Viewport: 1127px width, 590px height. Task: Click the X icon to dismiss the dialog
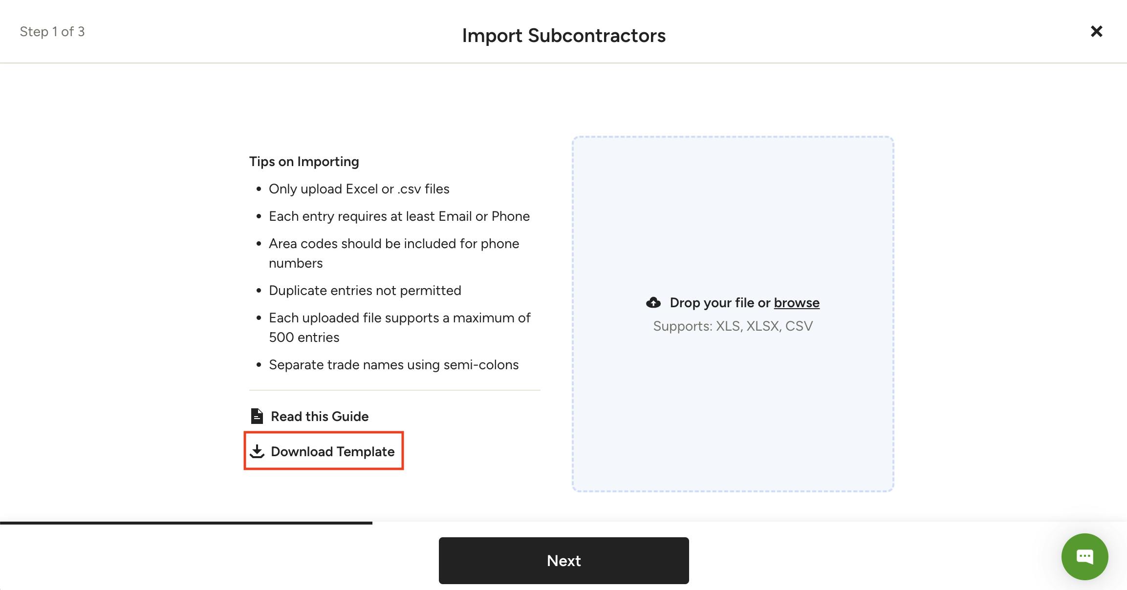tap(1096, 31)
